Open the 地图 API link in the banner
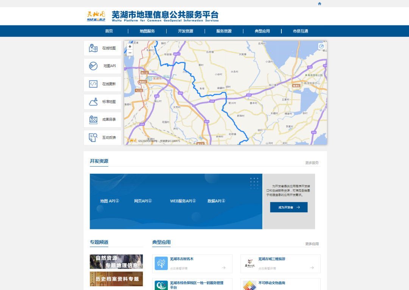This screenshot has width=409, height=290. [109, 201]
